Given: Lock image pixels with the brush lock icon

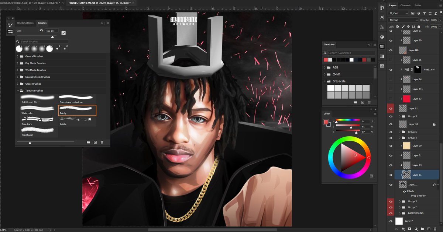Looking at the screenshot, I should click(x=403, y=27).
